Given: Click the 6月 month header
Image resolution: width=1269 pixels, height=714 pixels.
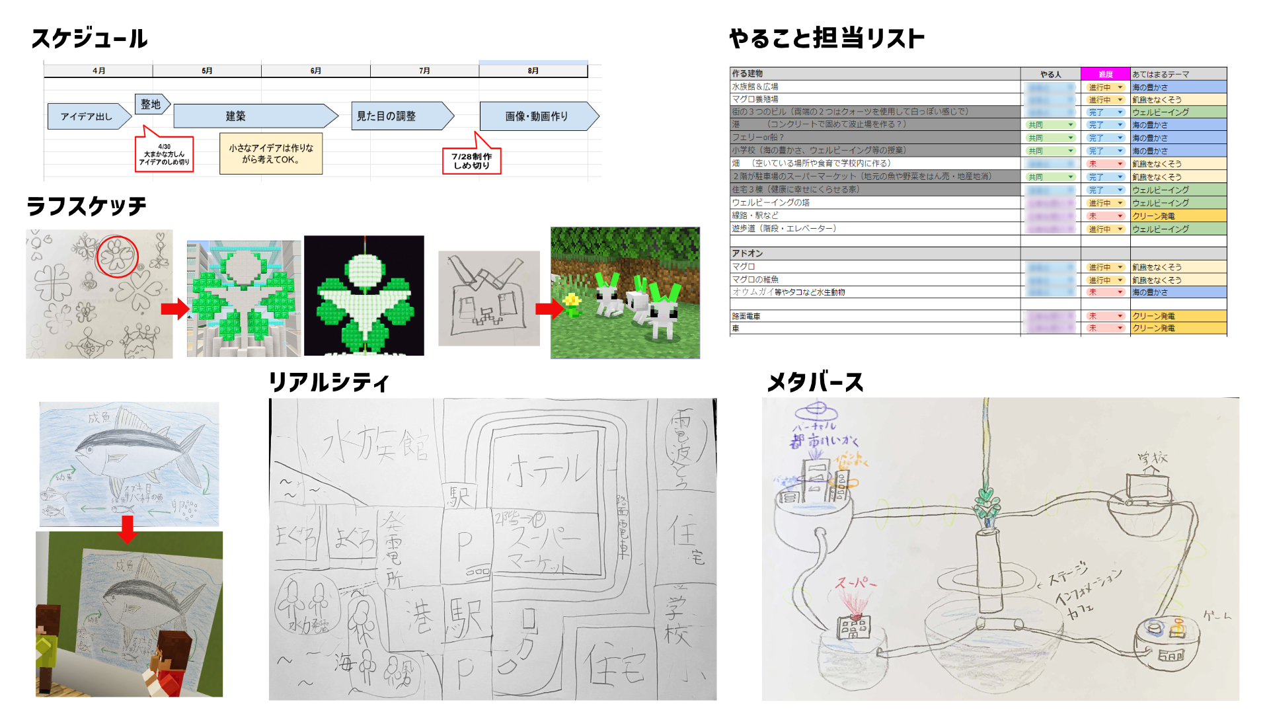Looking at the screenshot, I should point(316,71).
